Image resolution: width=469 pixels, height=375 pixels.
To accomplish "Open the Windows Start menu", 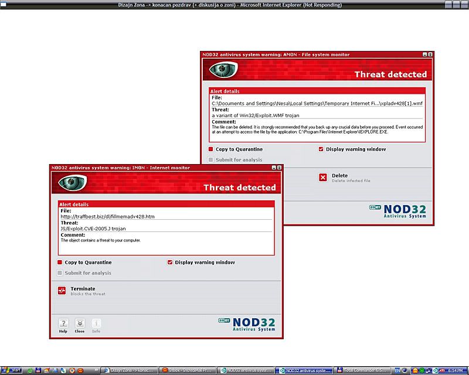I will tap(11, 370).
